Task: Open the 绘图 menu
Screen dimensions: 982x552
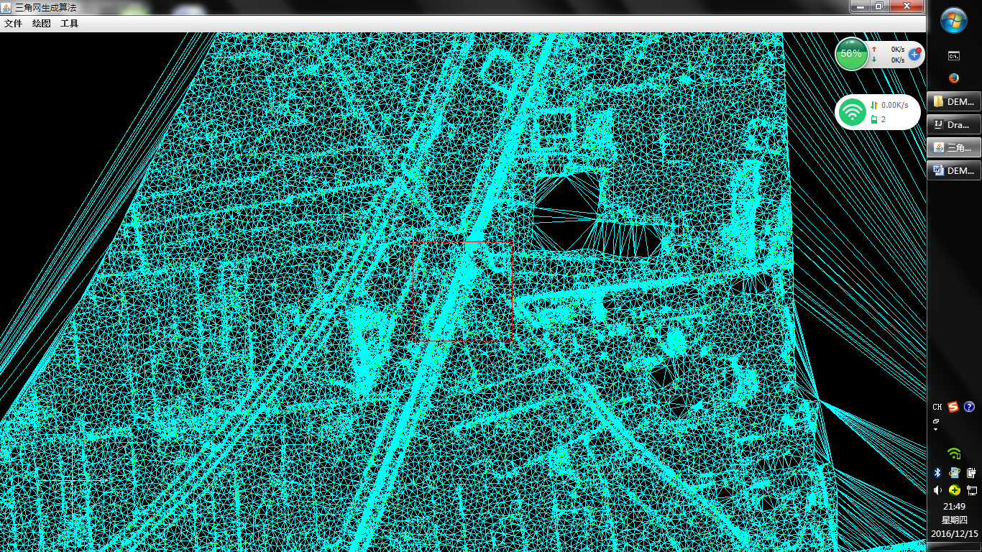Action: pyautogui.click(x=42, y=24)
